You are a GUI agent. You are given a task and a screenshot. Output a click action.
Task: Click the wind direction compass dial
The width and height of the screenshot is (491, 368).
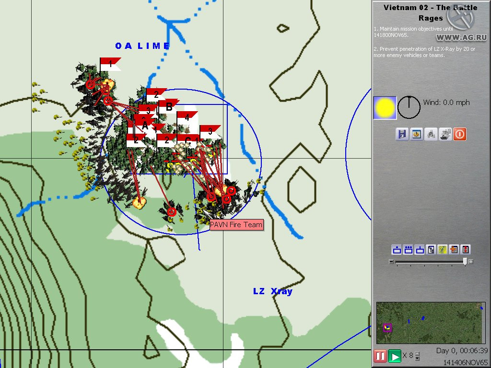(x=409, y=107)
